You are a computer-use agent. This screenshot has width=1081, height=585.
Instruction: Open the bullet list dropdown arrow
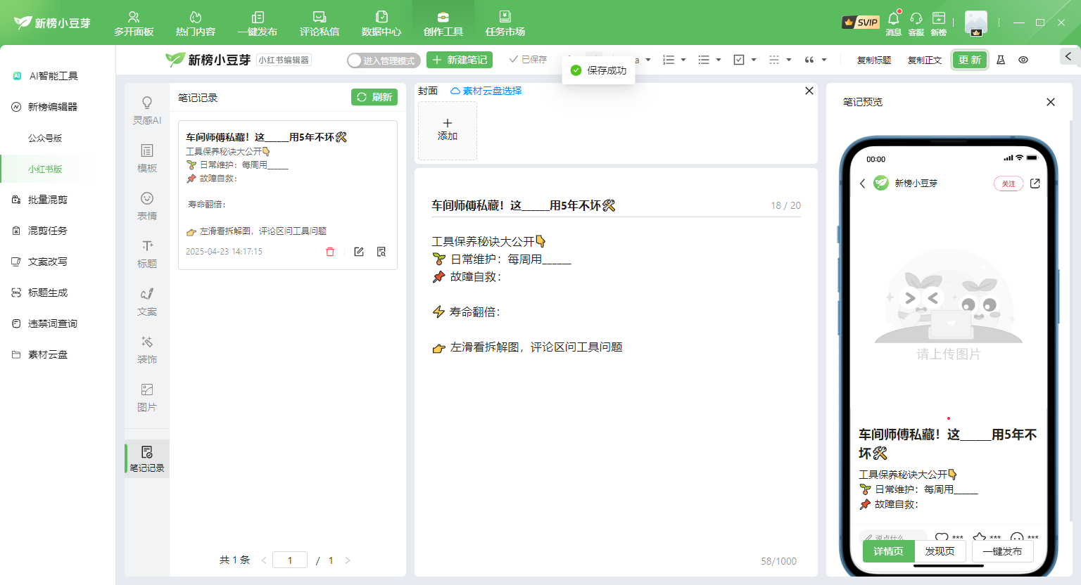click(x=719, y=60)
